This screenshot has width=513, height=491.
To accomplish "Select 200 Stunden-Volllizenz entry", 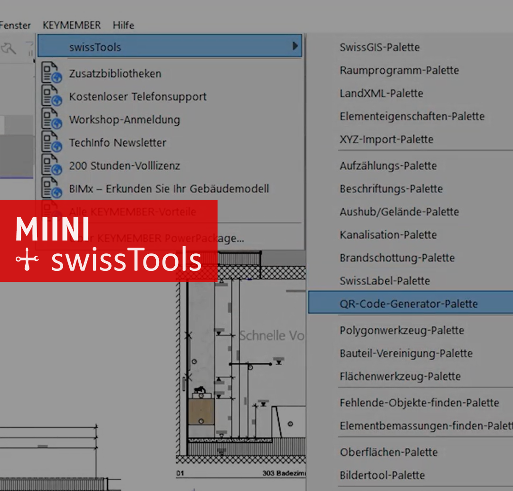I will tap(124, 166).
